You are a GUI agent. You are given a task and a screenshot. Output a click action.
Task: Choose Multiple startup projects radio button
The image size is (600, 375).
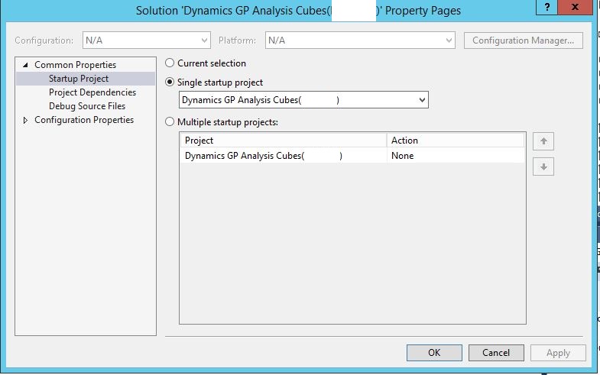tap(170, 122)
